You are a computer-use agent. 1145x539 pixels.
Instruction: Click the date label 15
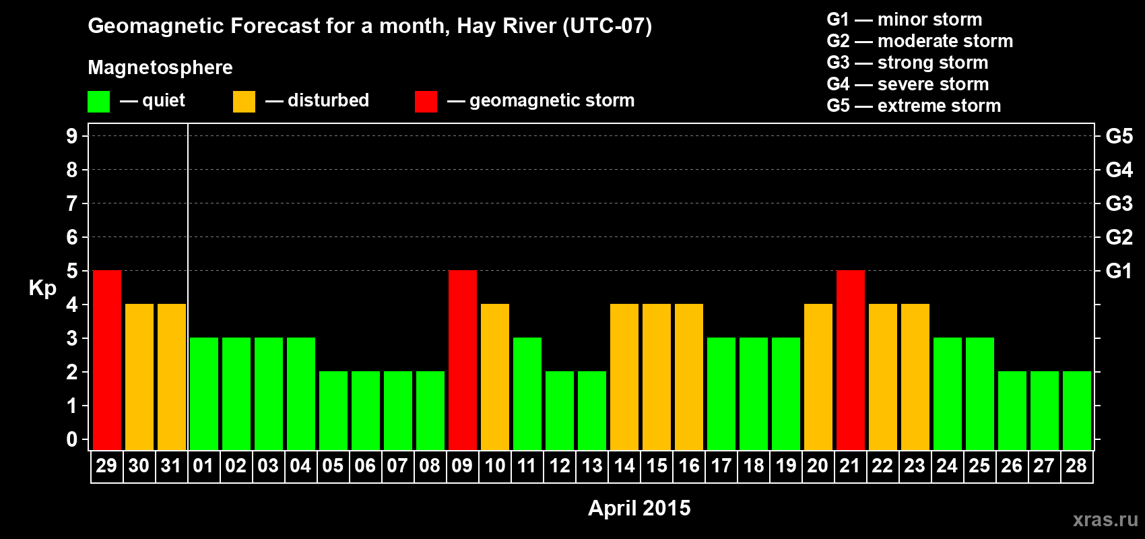pyautogui.click(x=657, y=466)
